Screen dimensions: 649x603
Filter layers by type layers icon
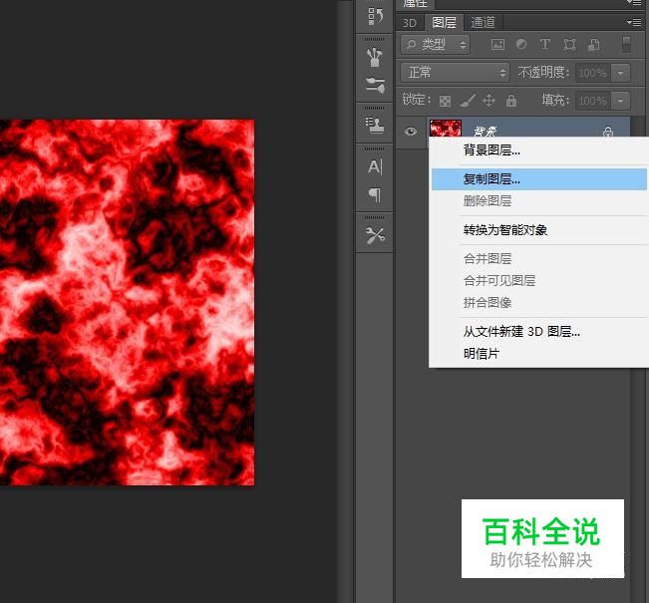point(545,44)
